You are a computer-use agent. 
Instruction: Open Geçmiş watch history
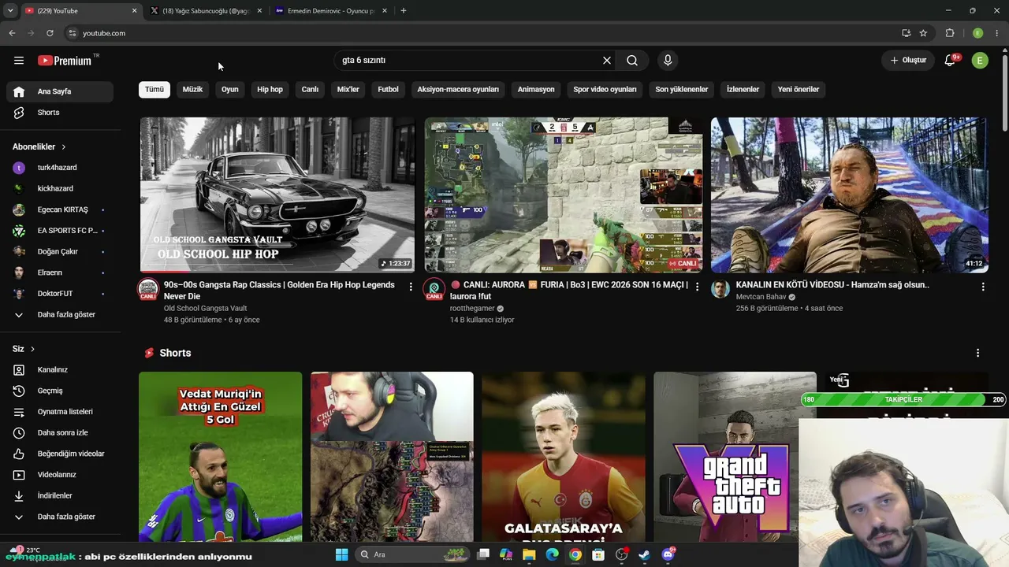coord(60,391)
